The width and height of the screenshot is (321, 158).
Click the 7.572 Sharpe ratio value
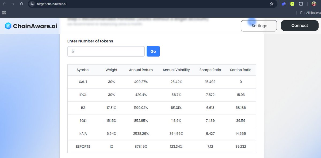[x=210, y=95]
